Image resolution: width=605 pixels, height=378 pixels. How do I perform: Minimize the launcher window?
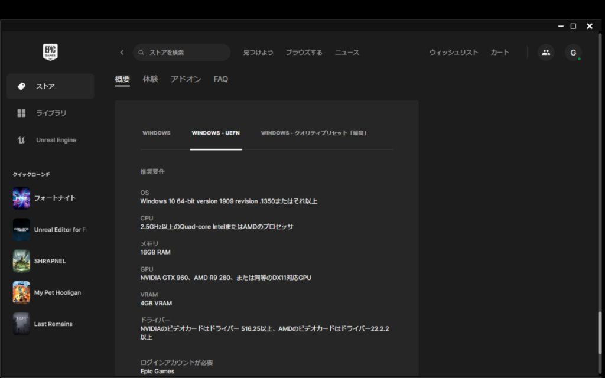point(561,26)
